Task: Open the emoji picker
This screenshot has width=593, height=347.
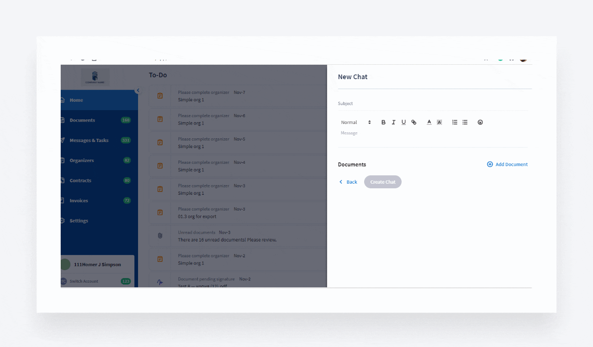Action: 480,122
